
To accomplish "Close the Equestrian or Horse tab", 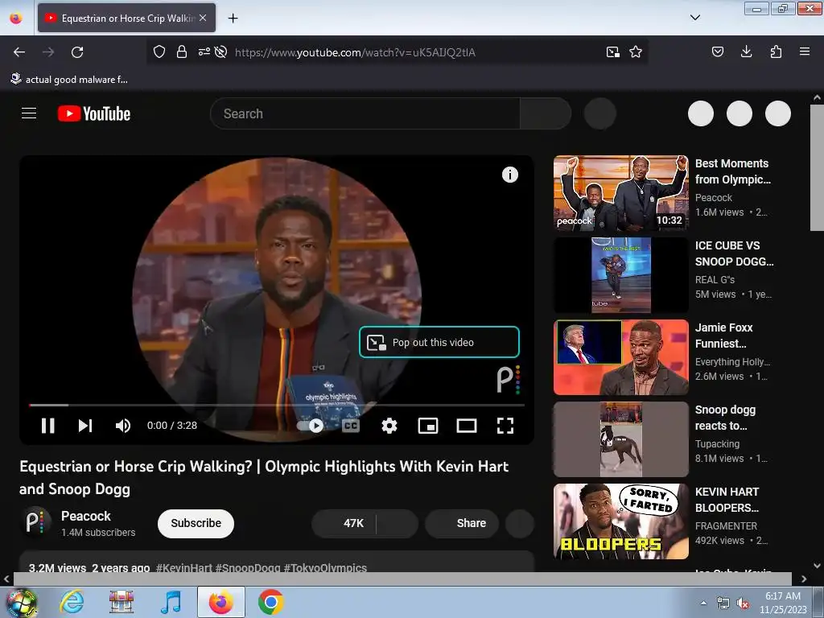I will (x=203, y=18).
